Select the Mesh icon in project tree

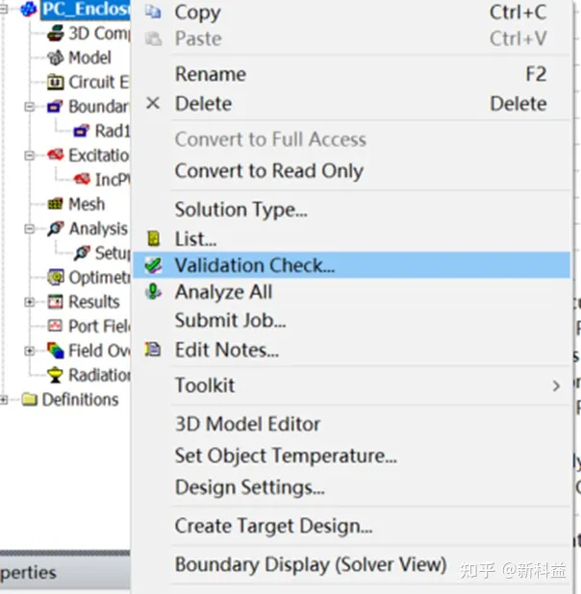56,204
